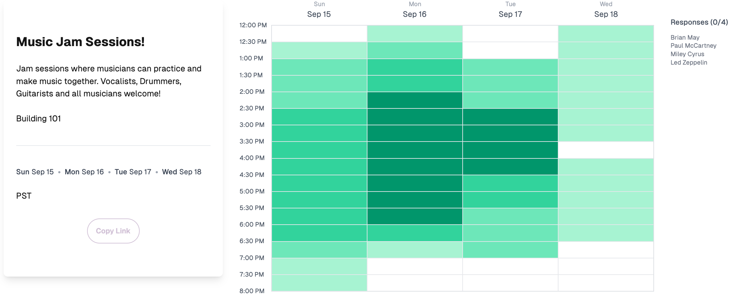Click the Responses (0/4) heading
Image resolution: width=731 pixels, height=298 pixels.
click(699, 22)
